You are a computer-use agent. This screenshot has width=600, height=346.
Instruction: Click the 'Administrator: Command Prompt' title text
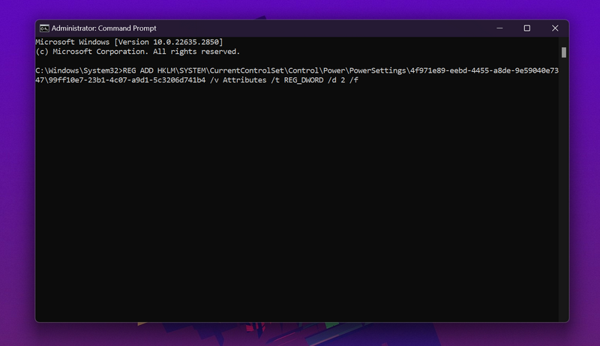(x=103, y=28)
